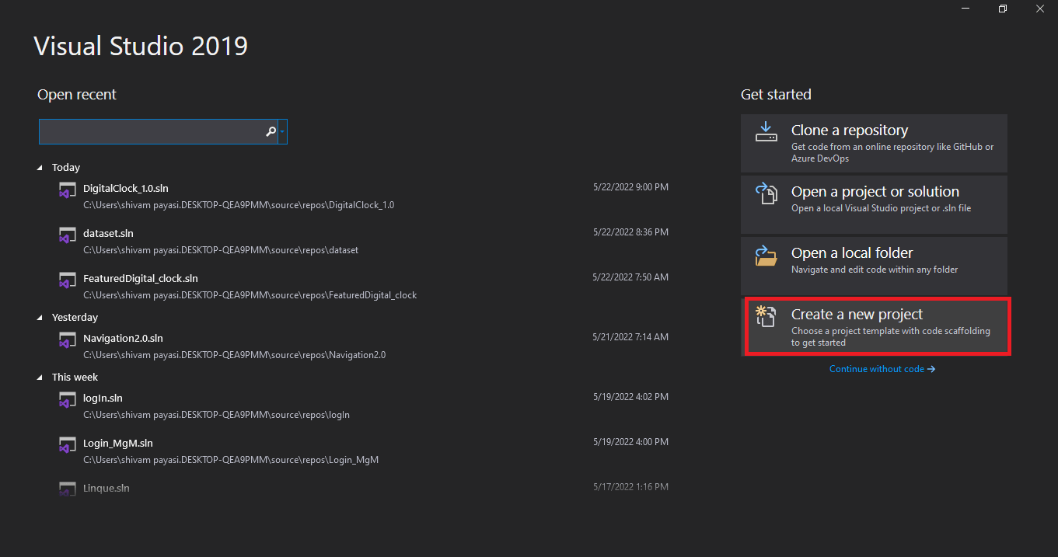This screenshot has height=557, width=1058.
Task: Collapse the Today group
Action: pos(40,168)
